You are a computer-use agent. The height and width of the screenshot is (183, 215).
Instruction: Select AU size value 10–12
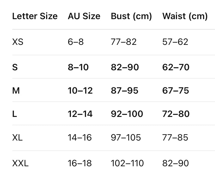(x=80, y=91)
